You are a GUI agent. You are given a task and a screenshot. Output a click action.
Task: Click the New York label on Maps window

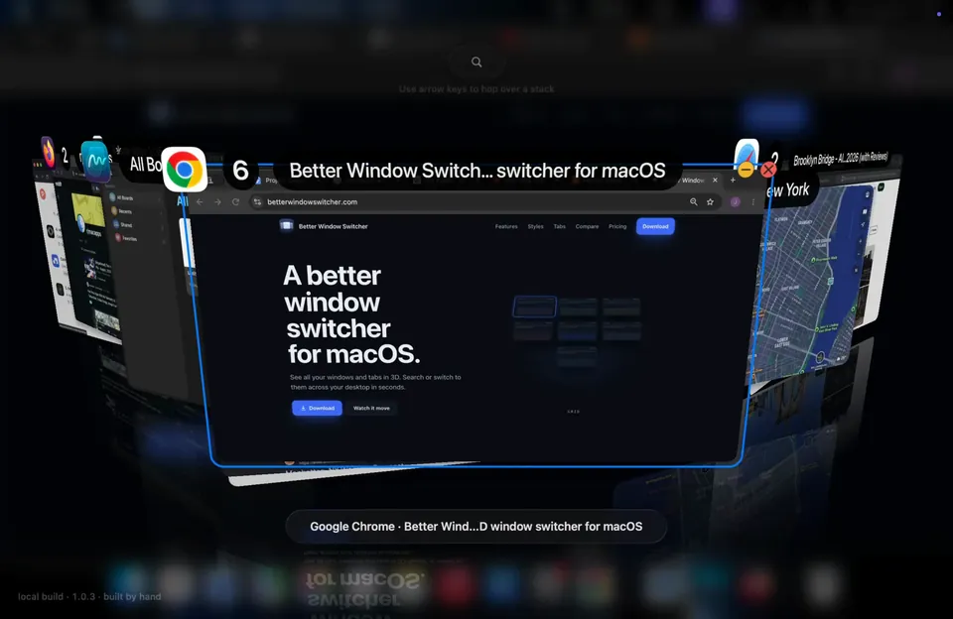point(787,190)
